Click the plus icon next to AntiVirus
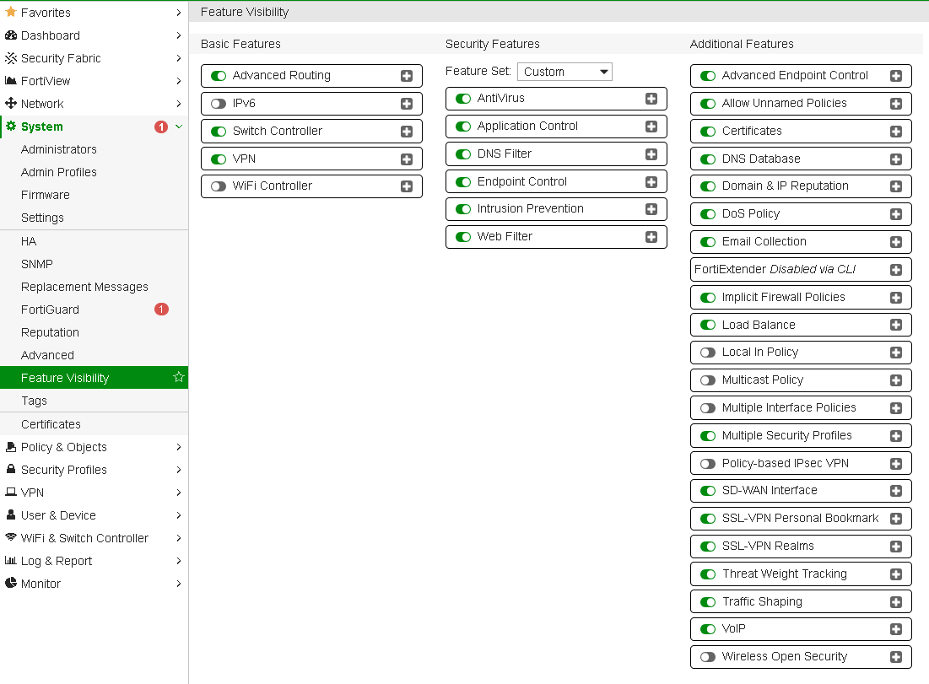This screenshot has width=929, height=684. [x=651, y=99]
